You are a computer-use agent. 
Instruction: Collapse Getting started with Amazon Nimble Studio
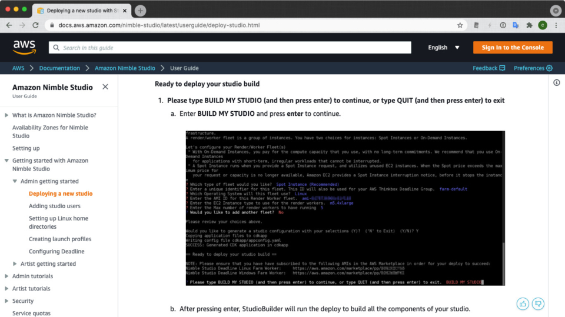6,161
